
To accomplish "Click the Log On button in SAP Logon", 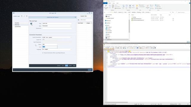I will pos(90,70).
